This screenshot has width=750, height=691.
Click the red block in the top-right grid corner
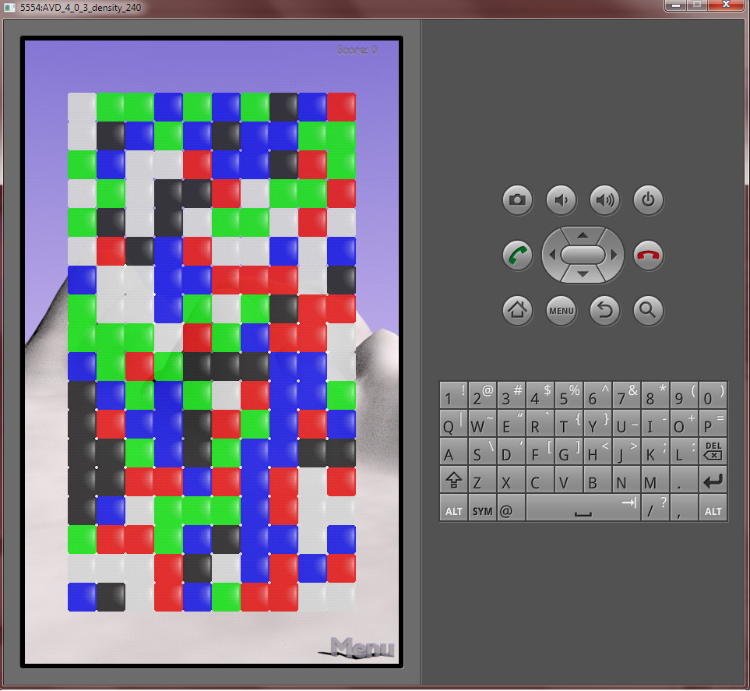(x=342, y=107)
